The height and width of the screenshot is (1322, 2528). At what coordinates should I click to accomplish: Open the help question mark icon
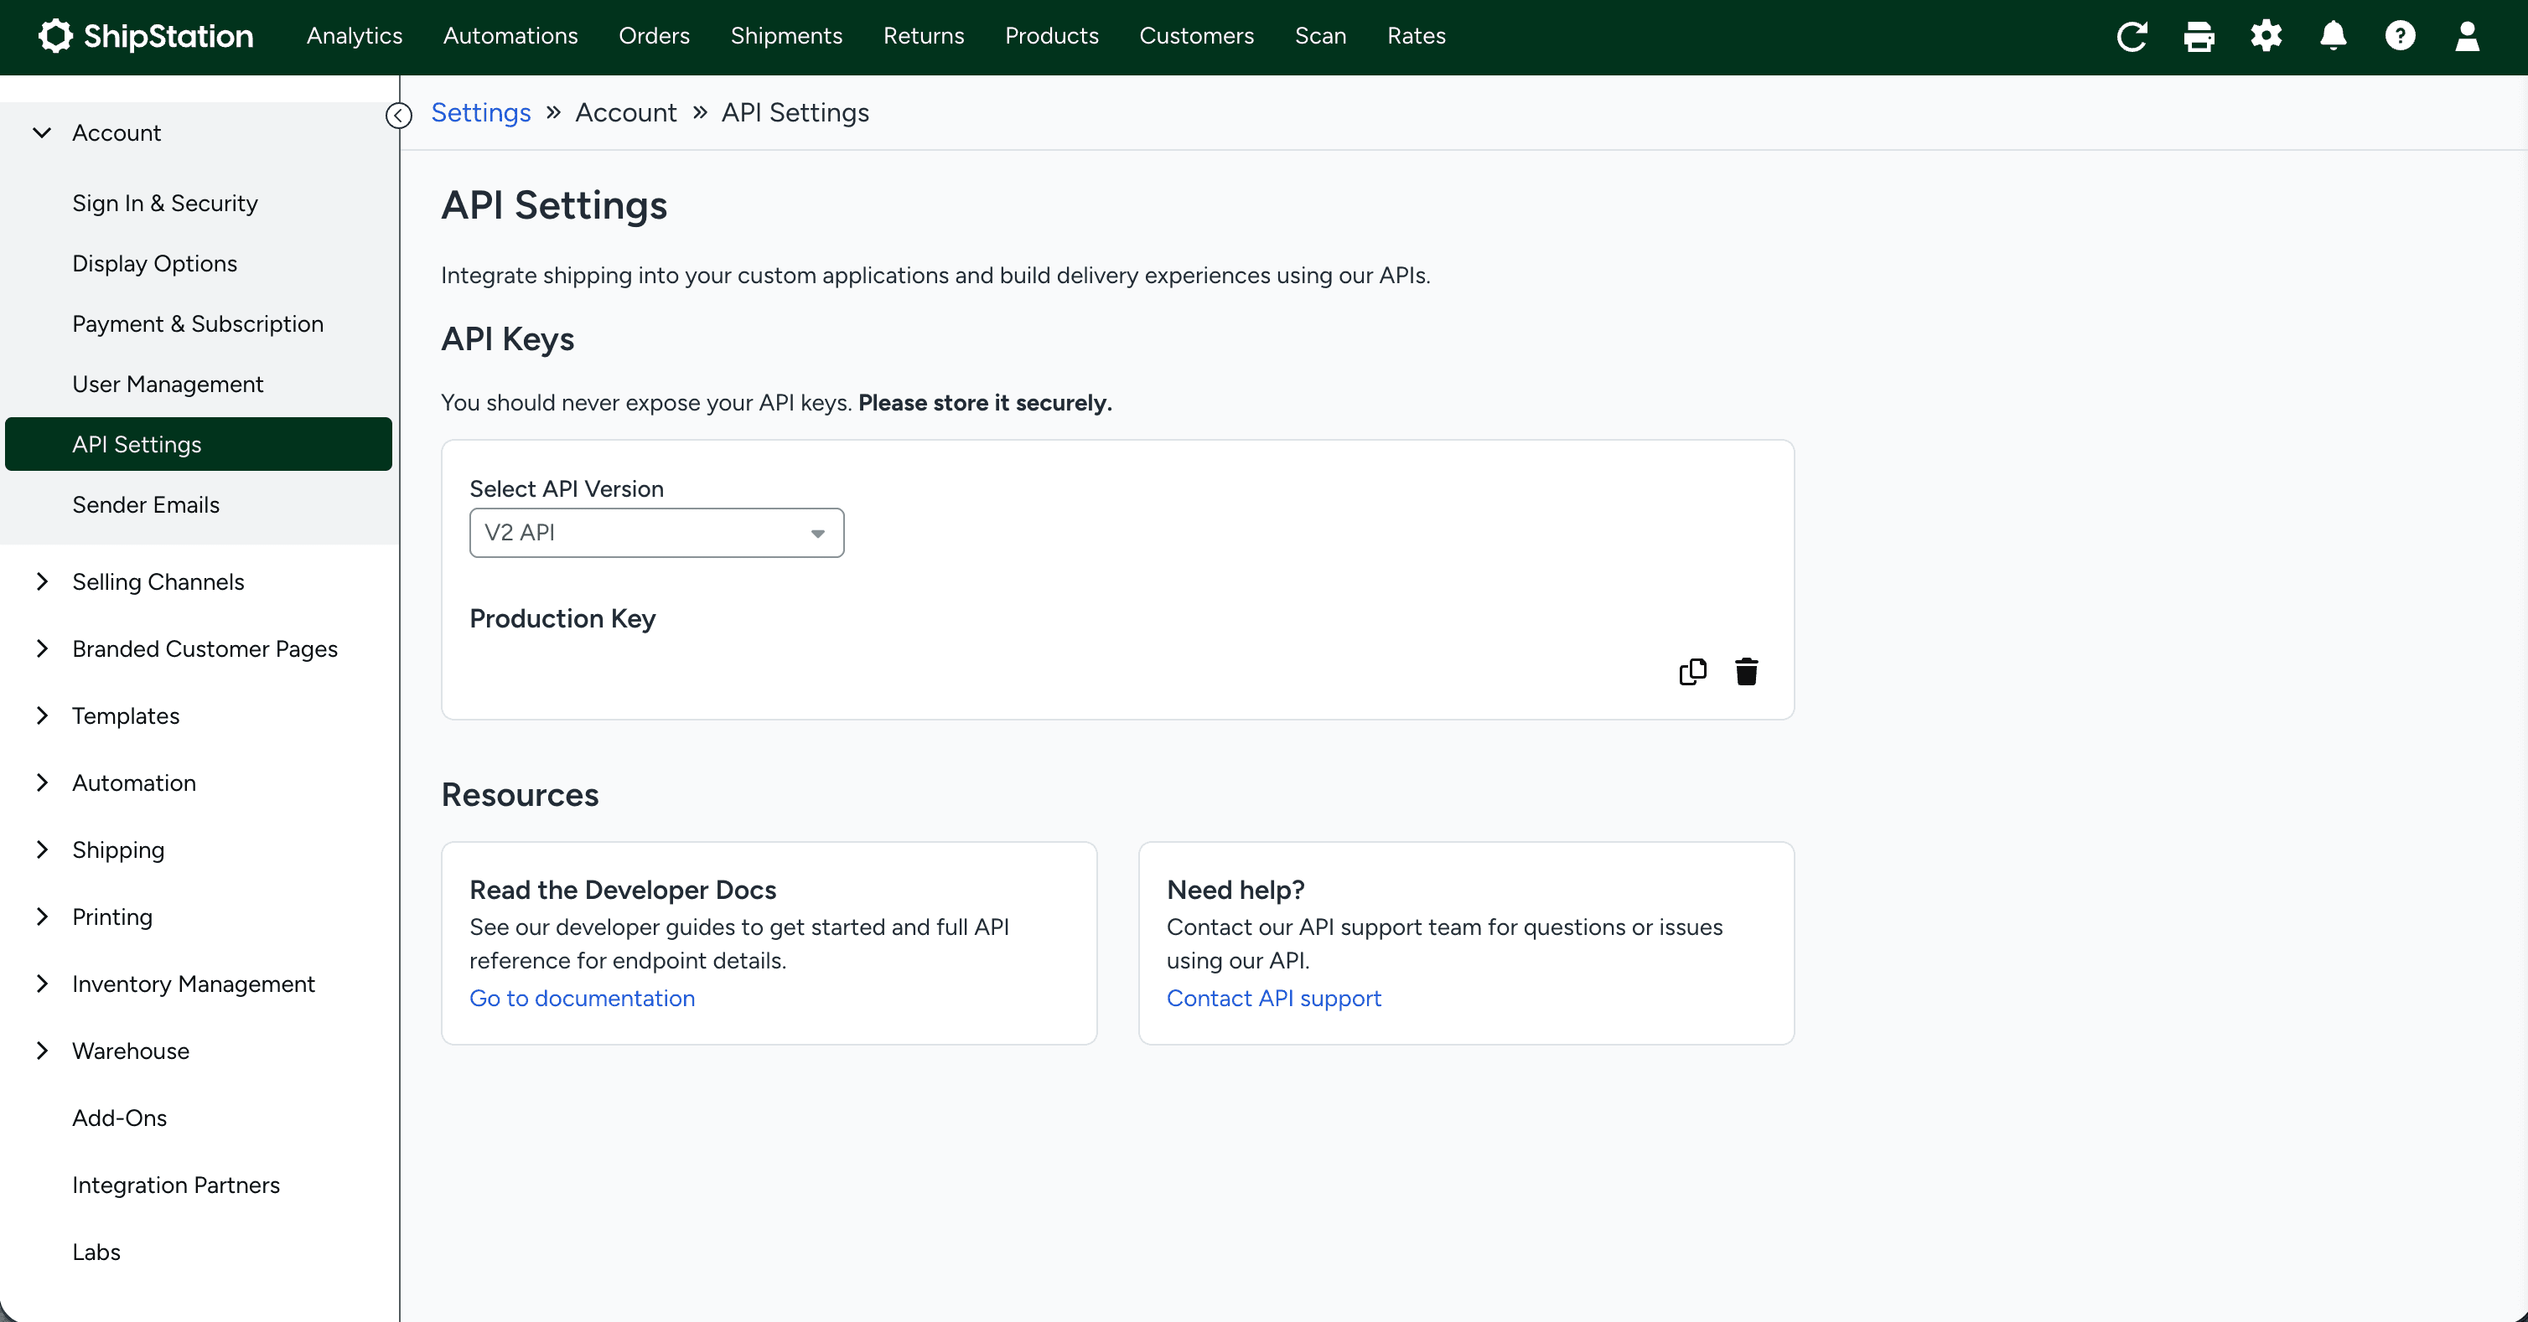point(2400,36)
